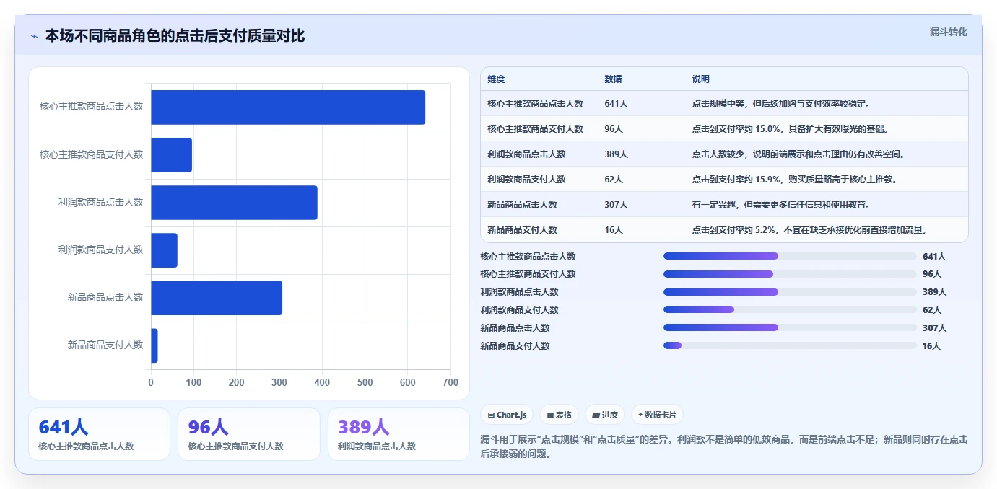Click the 漏斗转化 tag in header
997x489 pixels.
click(x=948, y=32)
